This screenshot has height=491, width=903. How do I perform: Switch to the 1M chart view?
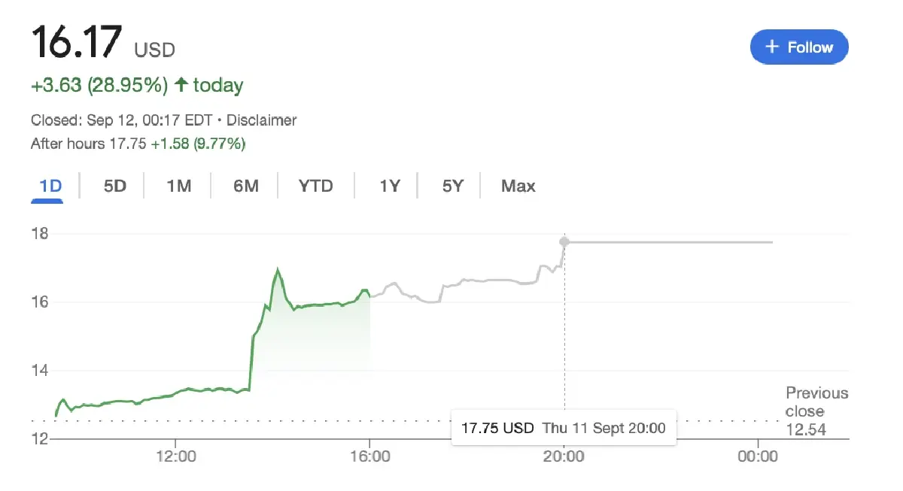click(178, 186)
